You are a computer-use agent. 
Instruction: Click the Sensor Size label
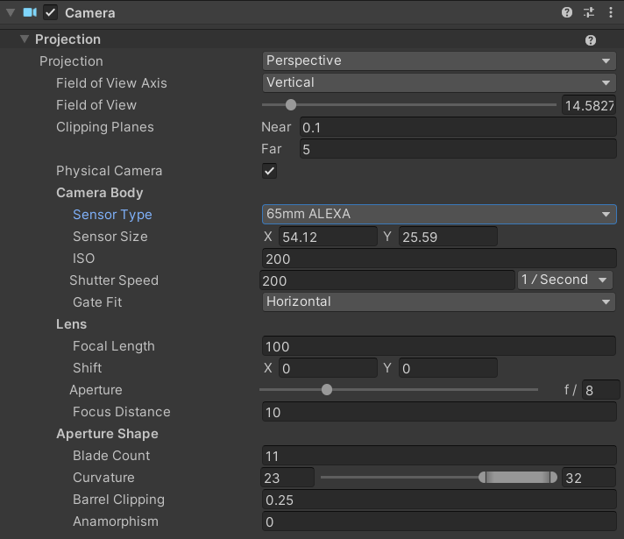(x=110, y=237)
